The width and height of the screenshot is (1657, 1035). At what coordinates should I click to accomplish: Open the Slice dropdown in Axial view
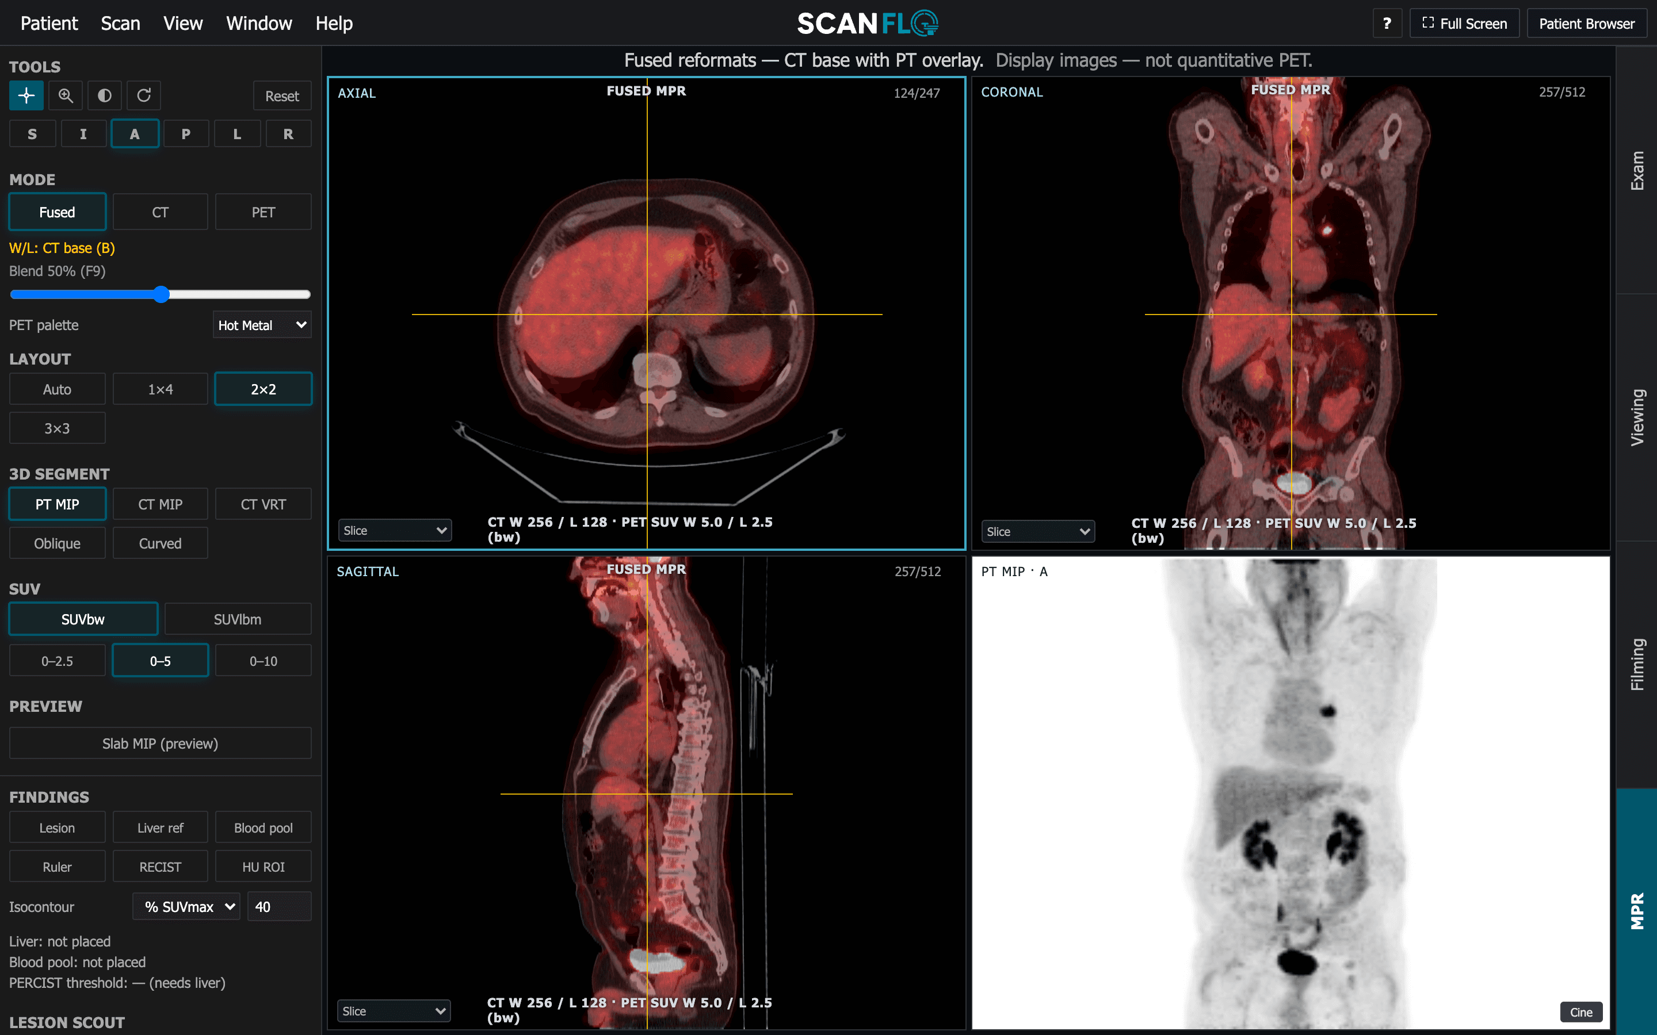pos(395,531)
